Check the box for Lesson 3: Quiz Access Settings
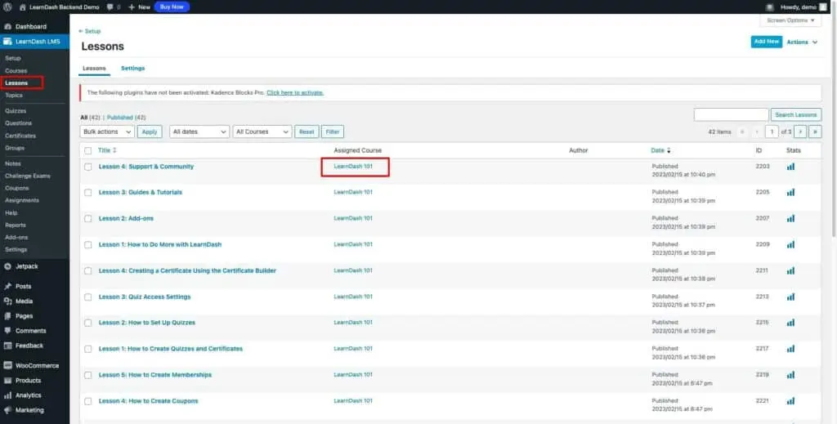 [x=88, y=297]
